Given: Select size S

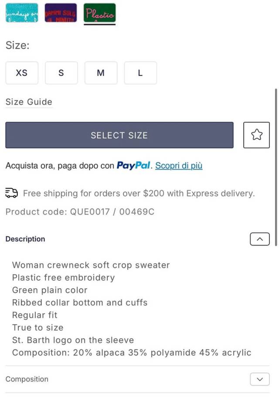Looking at the screenshot, I should click(61, 73).
